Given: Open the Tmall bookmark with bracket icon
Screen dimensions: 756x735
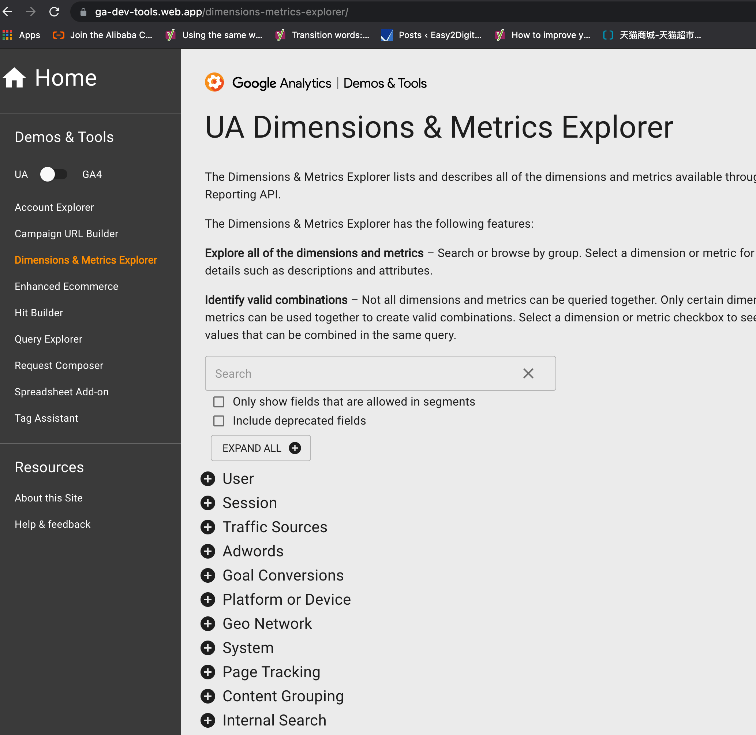Looking at the screenshot, I should [652, 35].
